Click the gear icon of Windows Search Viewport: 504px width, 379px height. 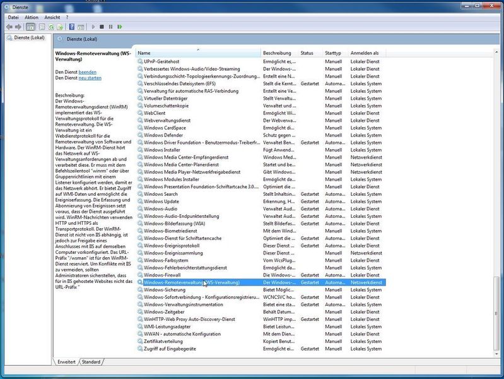pos(140,194)
